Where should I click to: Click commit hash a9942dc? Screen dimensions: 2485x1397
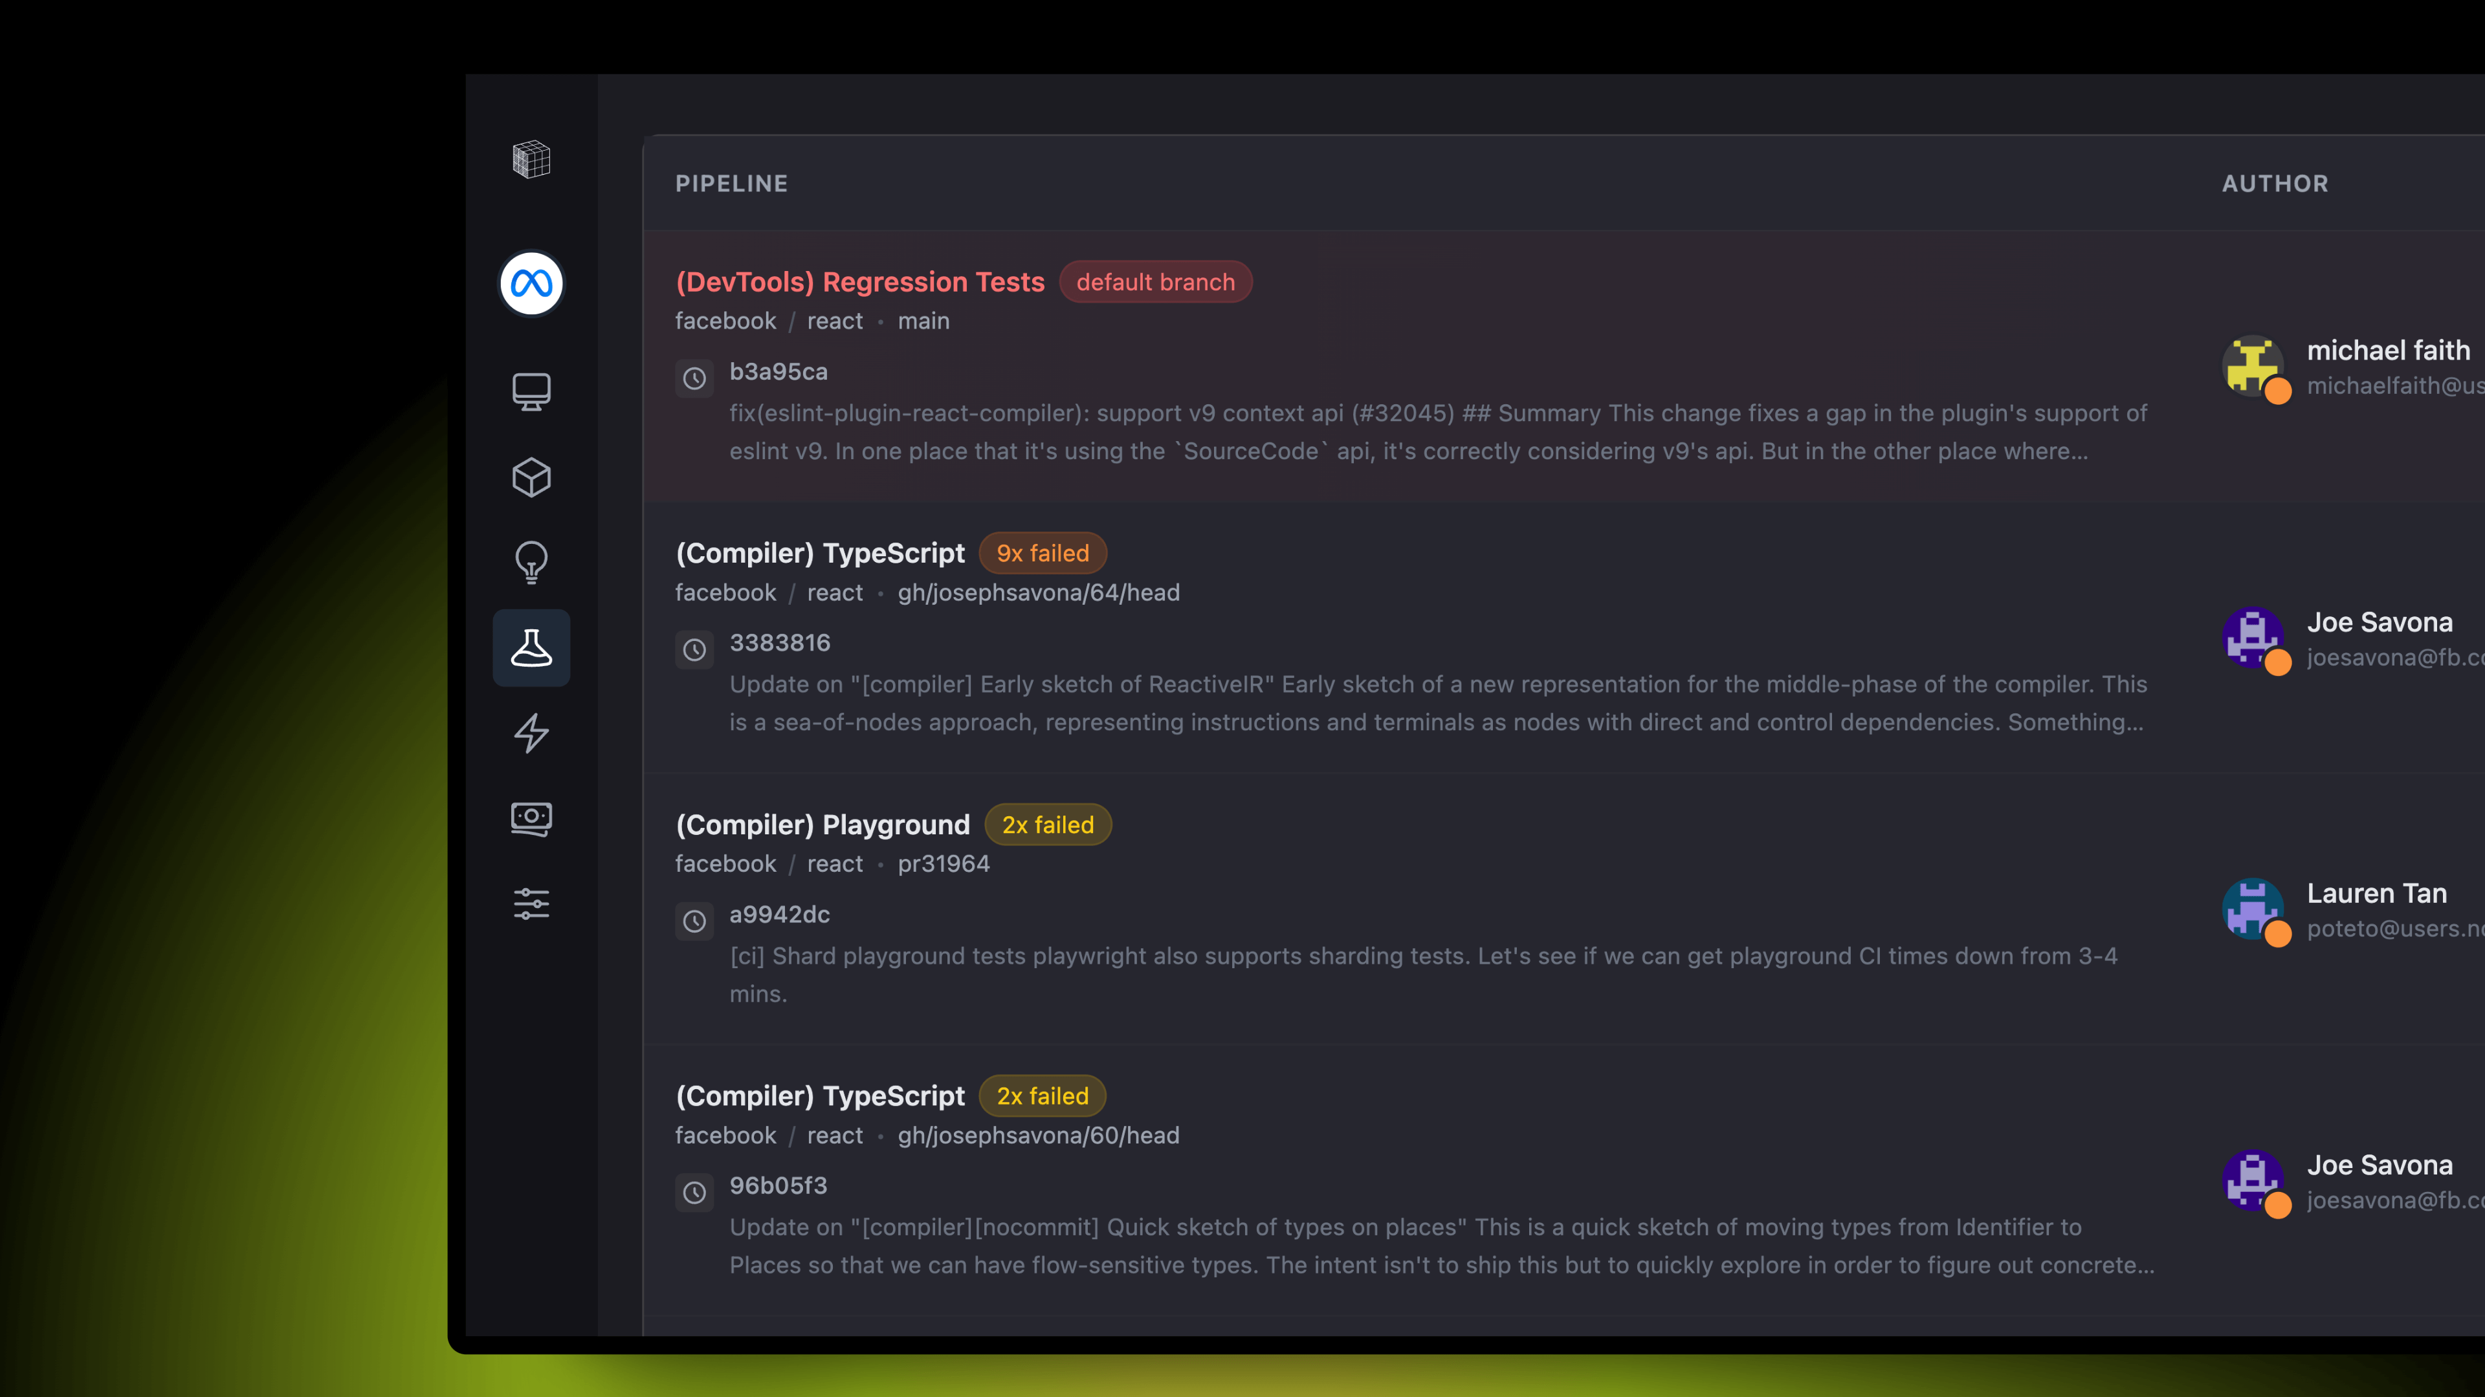coord(779,914)
